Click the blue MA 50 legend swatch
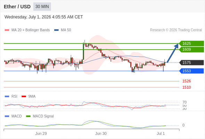This screenshot has width=205, height=139. (56, 30)
